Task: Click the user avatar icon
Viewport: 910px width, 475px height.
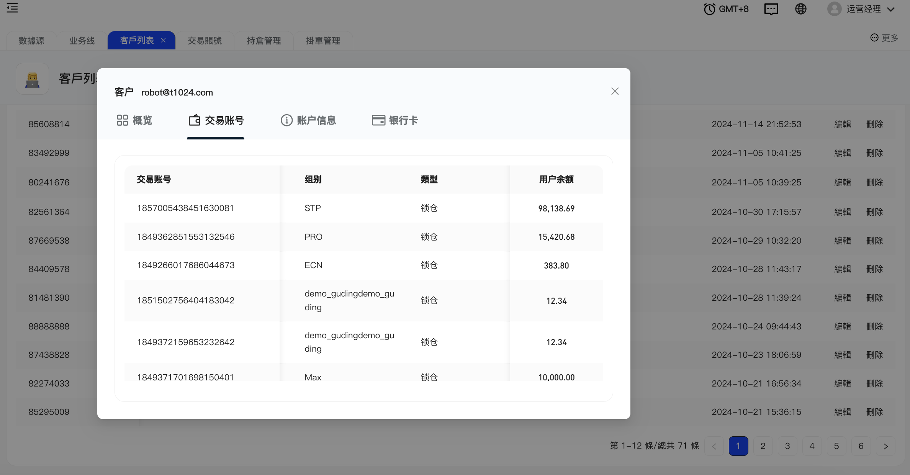Action: (x=834, y=9)
